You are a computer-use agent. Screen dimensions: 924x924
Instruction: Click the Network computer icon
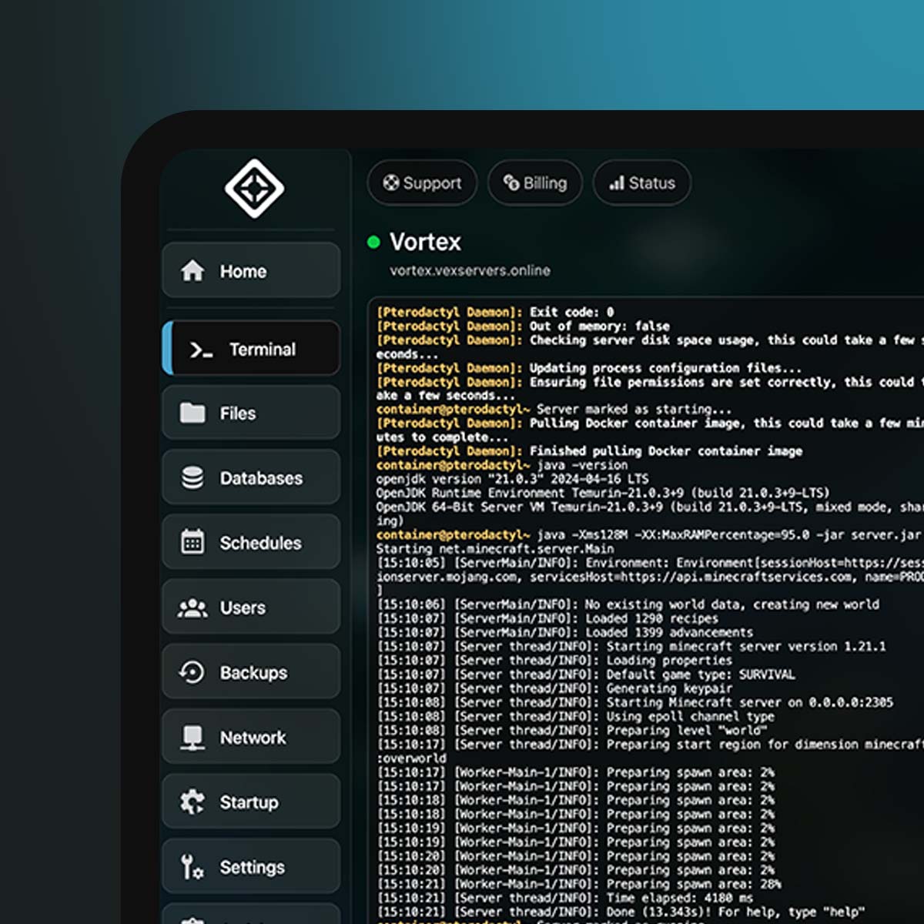[192, 738]
